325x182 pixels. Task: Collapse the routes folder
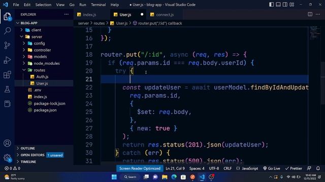40,70
